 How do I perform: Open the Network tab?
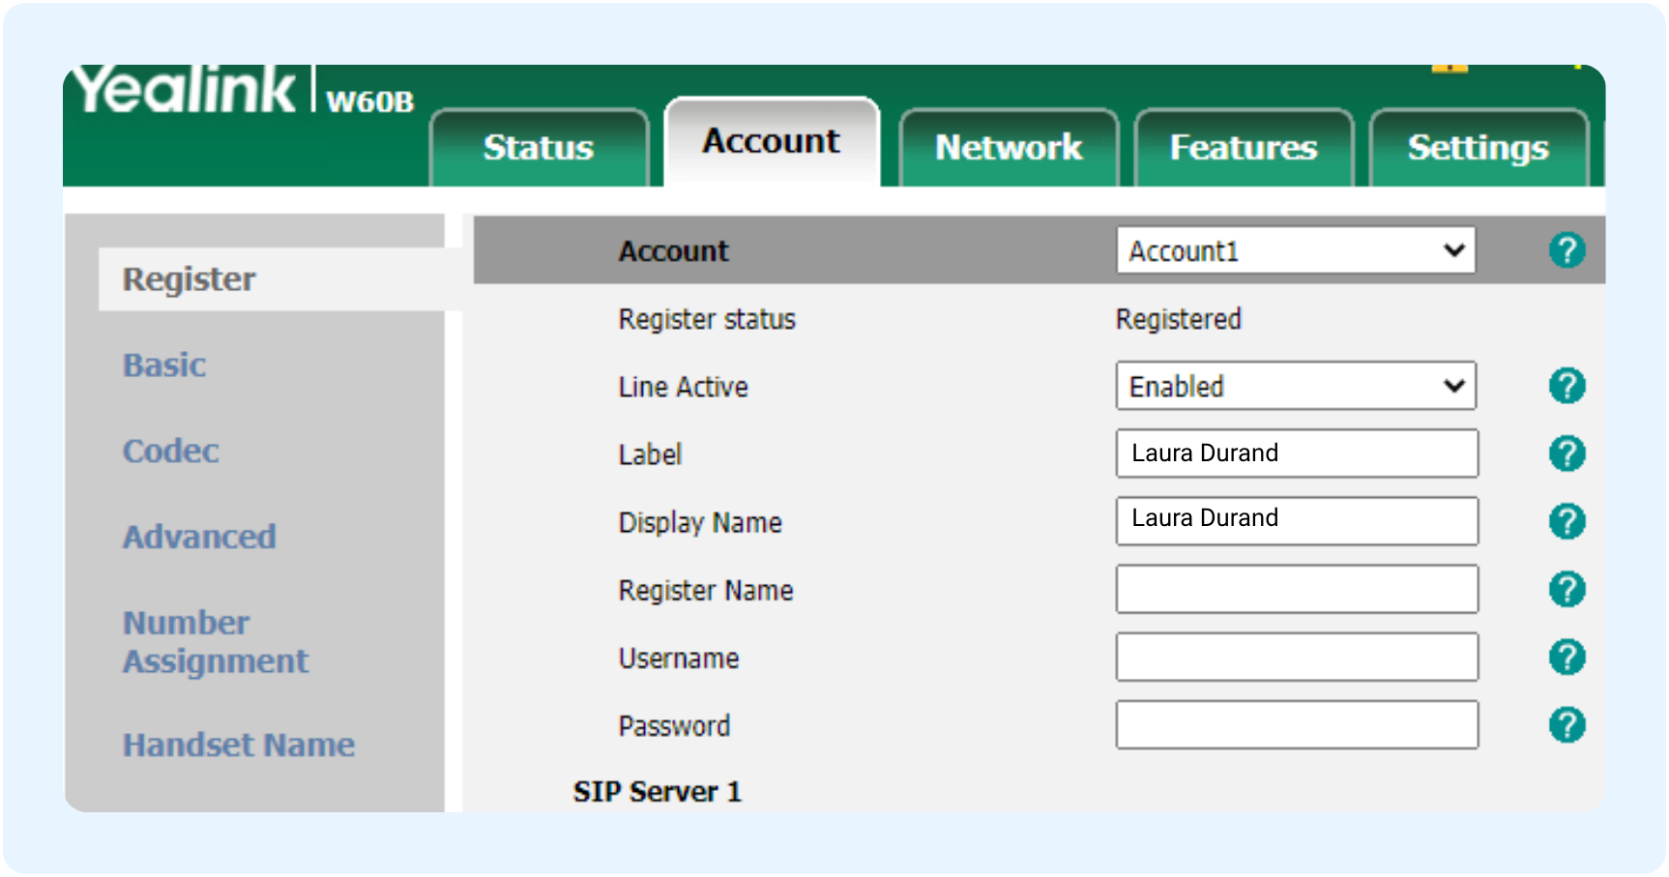(x=1008, y=148)
